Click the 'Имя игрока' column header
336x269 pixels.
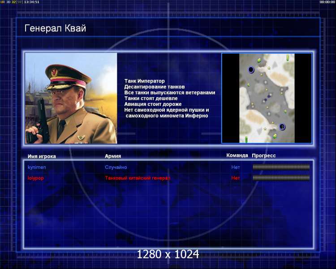point(42,156)
